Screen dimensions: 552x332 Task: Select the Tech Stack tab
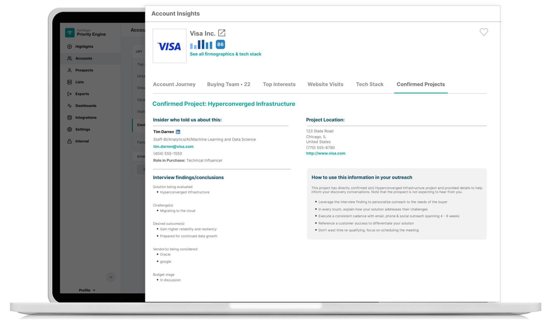pyautogui.click(x=370, y=84)
